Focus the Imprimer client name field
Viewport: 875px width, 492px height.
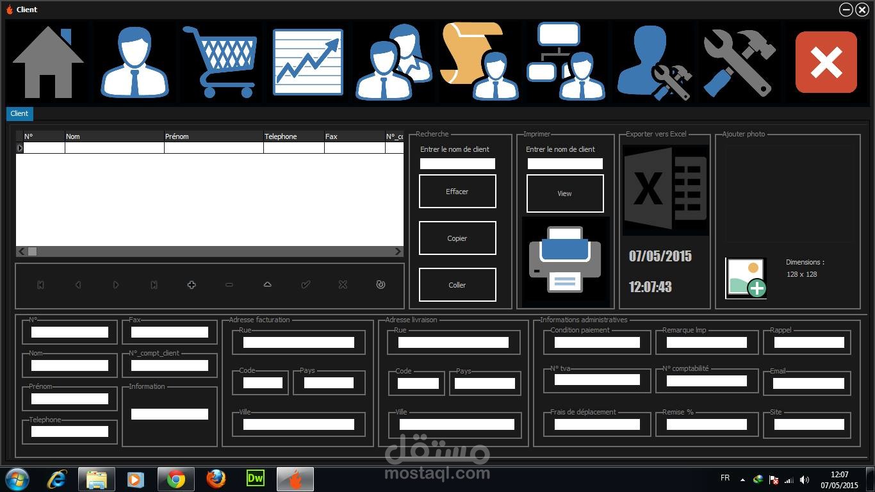click(x=565, y=164)
